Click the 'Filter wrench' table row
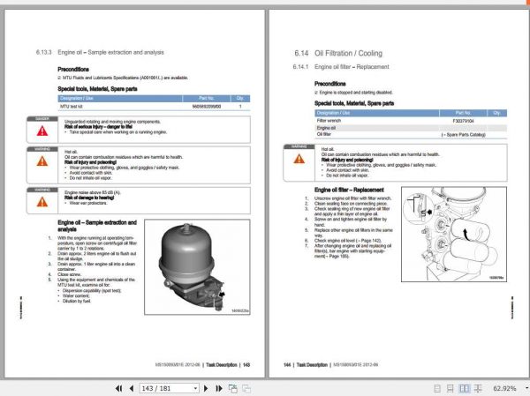Image resolution: width=530 pixels, height=396 pixels. coord(411,121)
